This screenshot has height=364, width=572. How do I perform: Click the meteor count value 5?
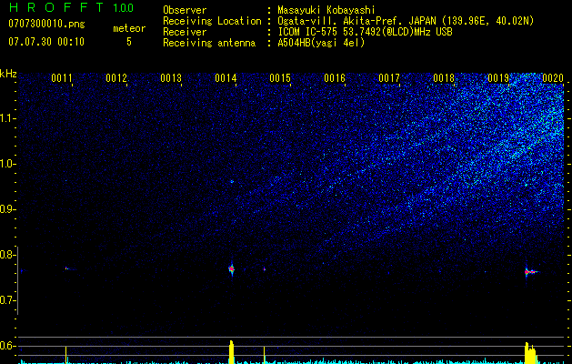(x=129, y=42)
